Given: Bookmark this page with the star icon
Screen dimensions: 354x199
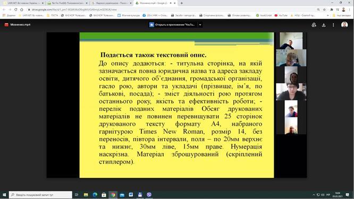Looking at the screenshot, I should click(x=324, y=10).
